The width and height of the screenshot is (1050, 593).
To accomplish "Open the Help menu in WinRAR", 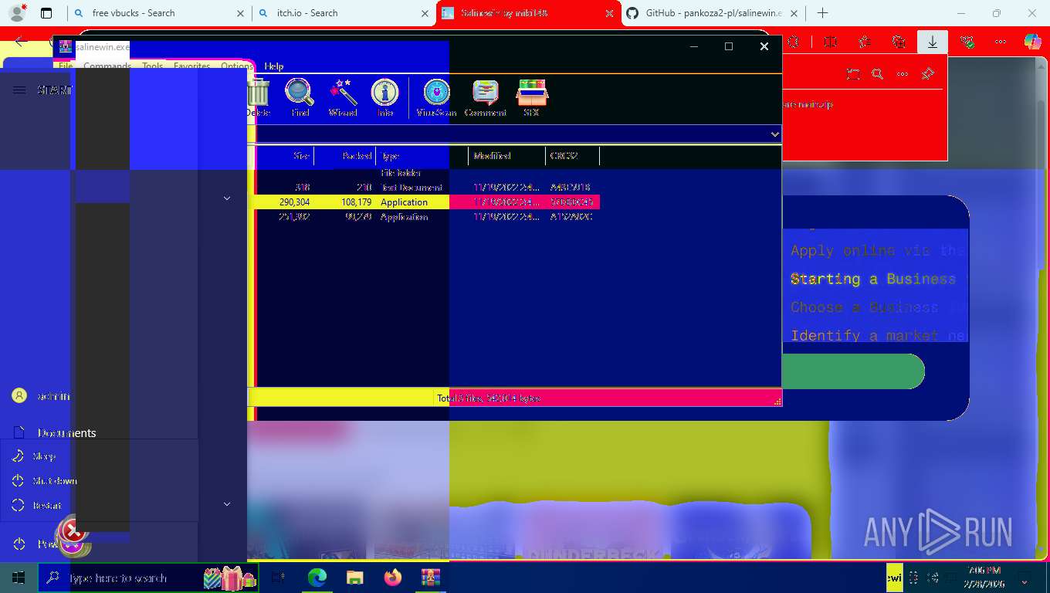I will pyautogui.click(x=274, y=66).
